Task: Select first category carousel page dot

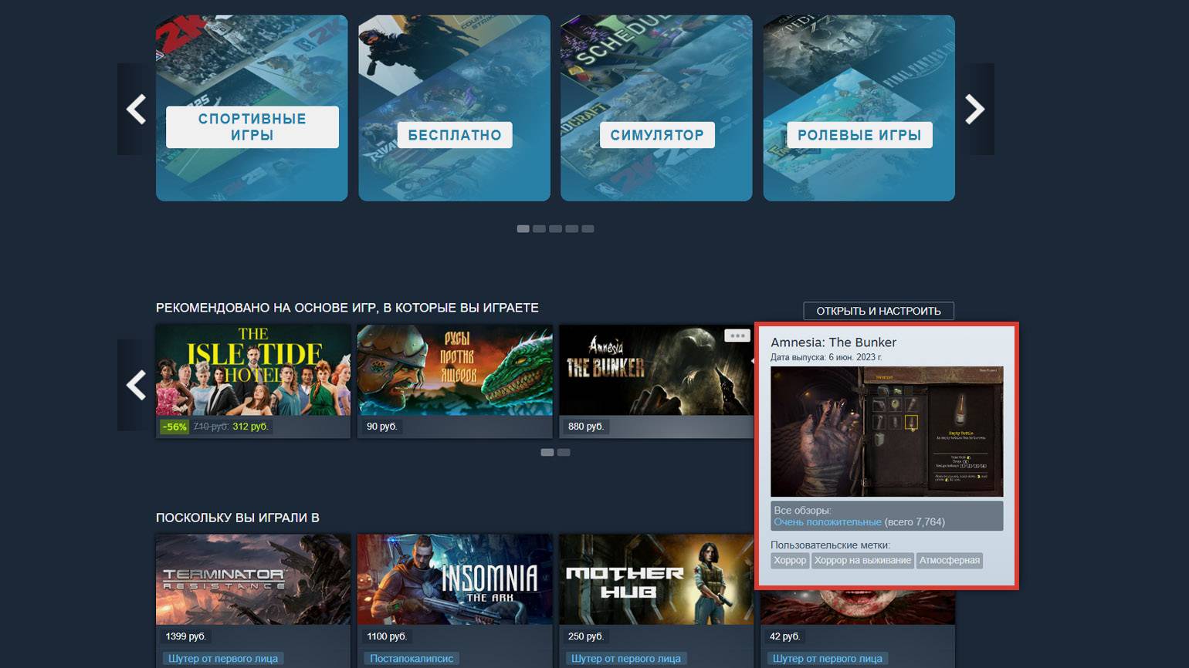Action: click(x=523, y=229)
